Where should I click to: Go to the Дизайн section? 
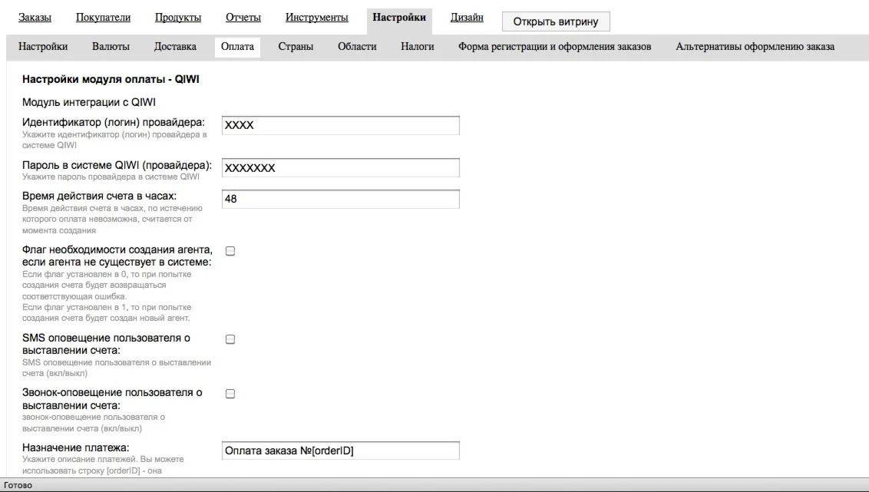coord(467,17)
